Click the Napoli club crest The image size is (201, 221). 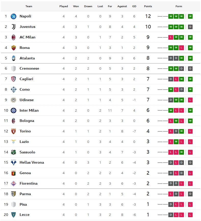(x=14, y=16)
